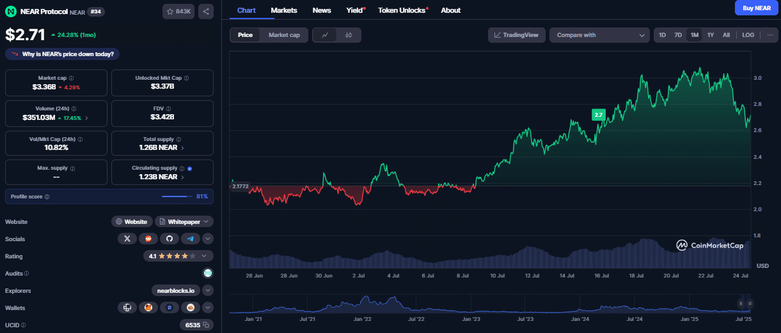Add NEAR to watchlist via star button
The image size is (781, 333).
tap(178, 11)
